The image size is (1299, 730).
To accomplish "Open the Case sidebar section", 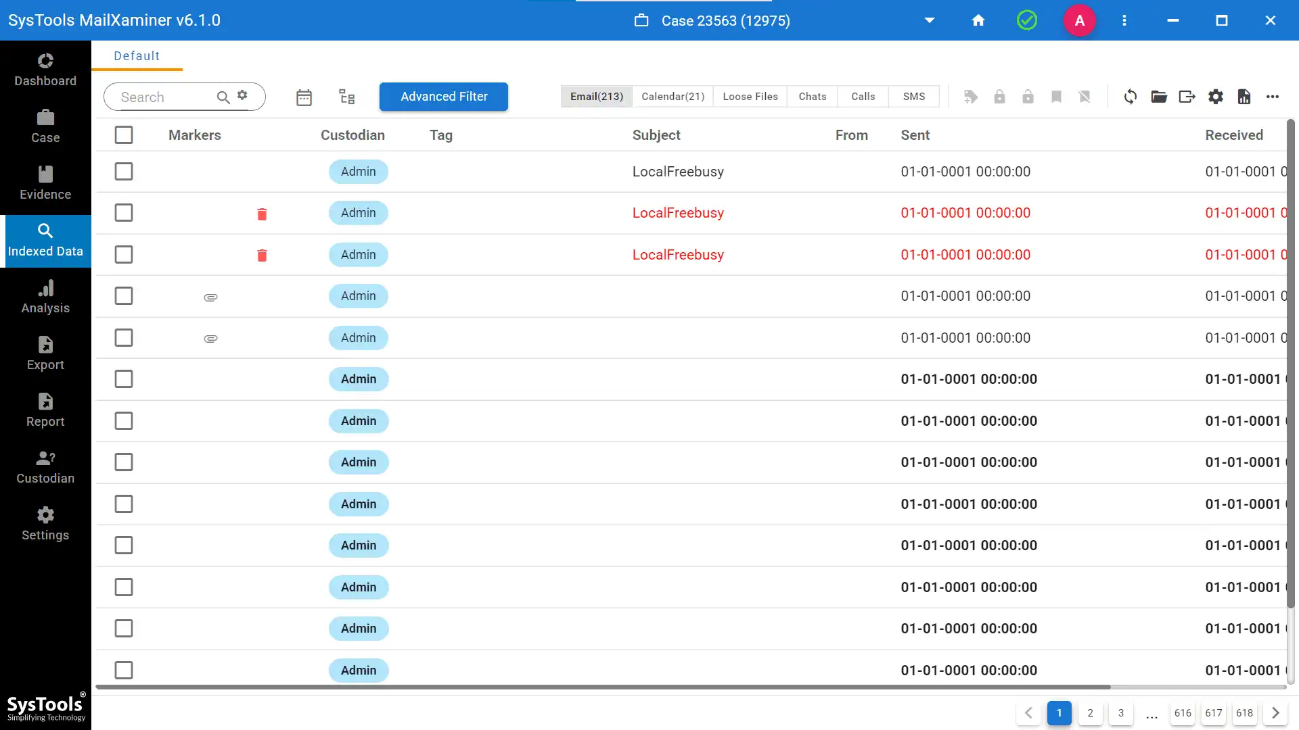I will [x=45, y=127].
